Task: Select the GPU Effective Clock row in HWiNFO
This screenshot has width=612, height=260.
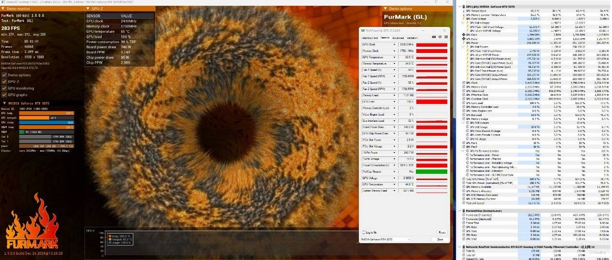Action: 483,95
